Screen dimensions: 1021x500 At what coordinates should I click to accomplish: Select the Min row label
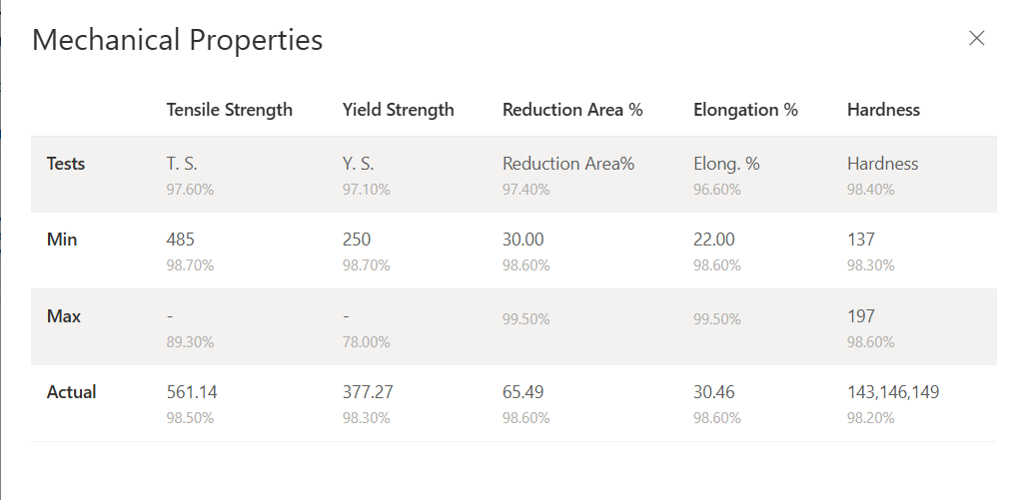pyautogui.click(x=62, y=240)
